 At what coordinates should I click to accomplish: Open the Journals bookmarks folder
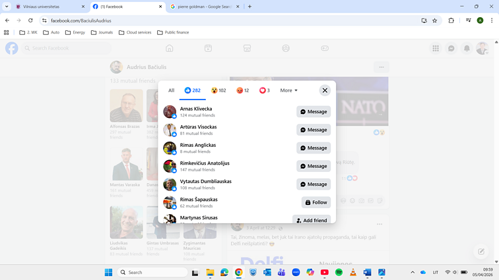pos(102,32)
